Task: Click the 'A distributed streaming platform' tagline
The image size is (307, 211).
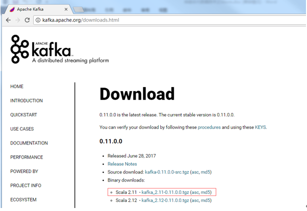Action: [71, 60]
